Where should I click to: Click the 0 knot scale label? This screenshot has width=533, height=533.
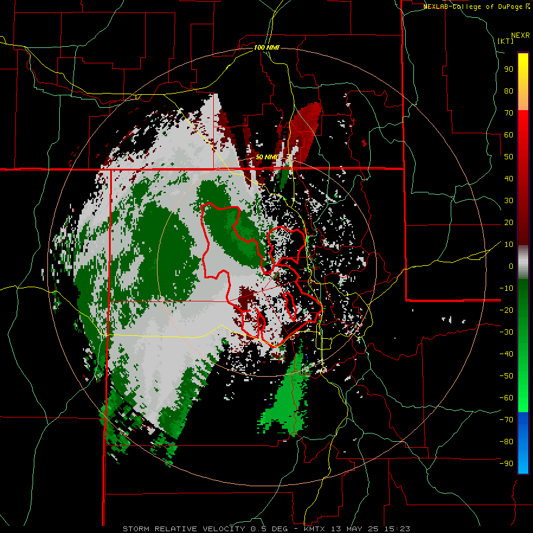(x=511, y=266)
